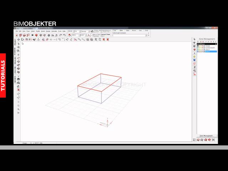
Task: Click the Redo arrow icon
Action: pos(64,35)
